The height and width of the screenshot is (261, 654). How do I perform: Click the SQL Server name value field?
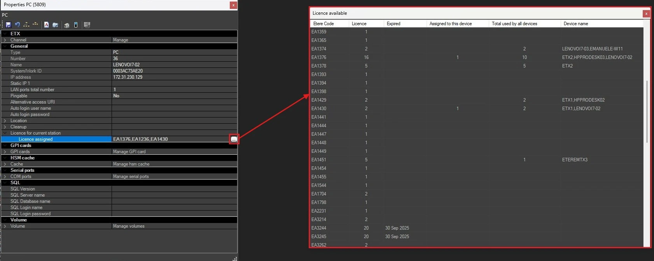click(174, 195)
